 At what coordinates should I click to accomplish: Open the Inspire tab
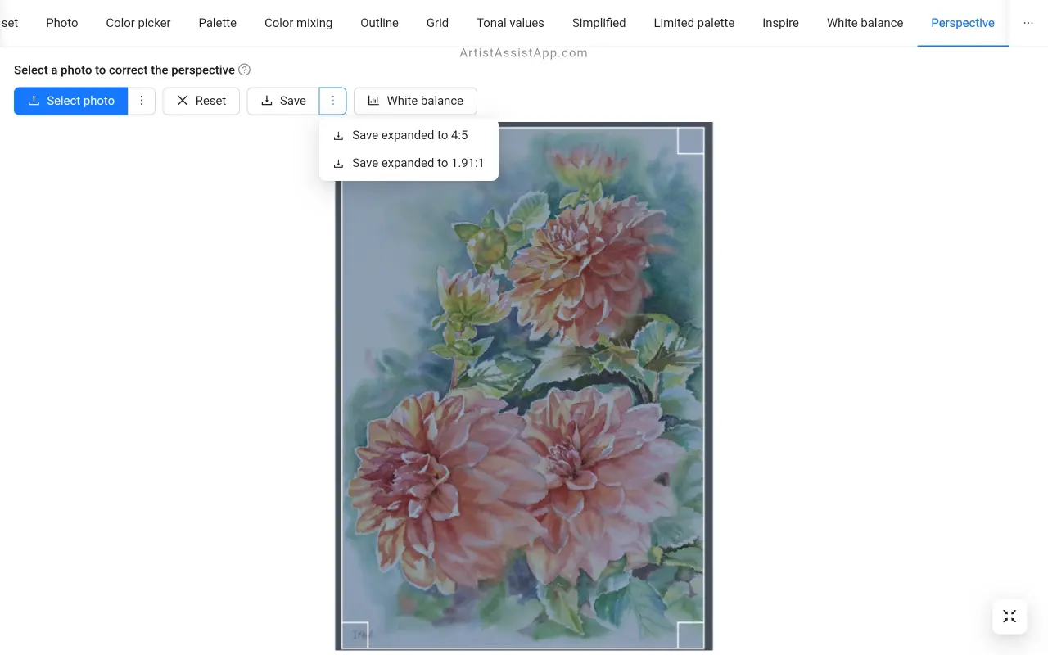pyautogui.click(x=780, y=23)
